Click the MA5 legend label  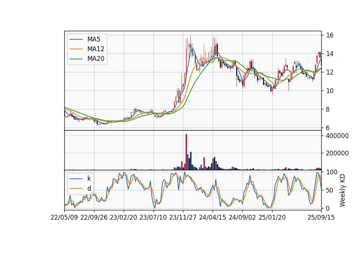(94, 39)
